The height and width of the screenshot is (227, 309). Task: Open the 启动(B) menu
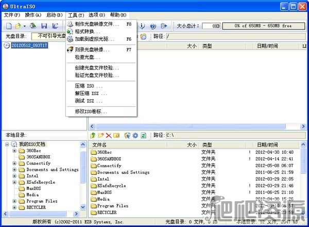pos(55,15)
